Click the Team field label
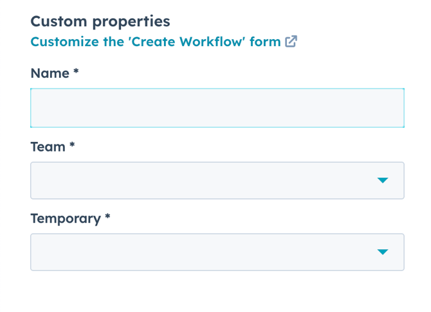Viewport: 431px width, 312px height. 48,147
